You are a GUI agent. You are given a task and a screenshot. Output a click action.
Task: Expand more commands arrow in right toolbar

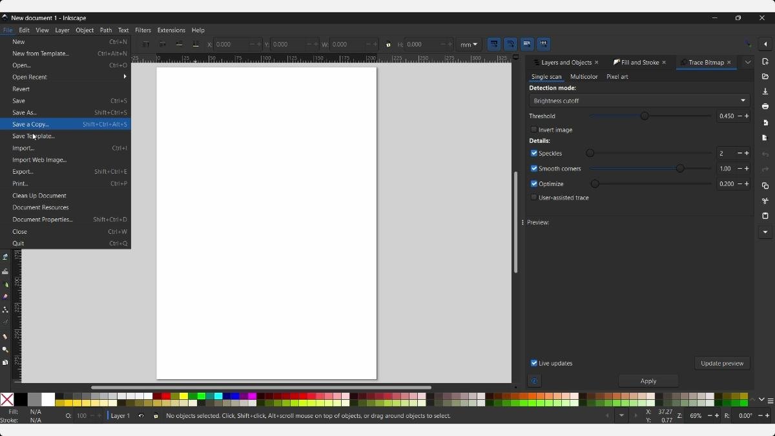[x=765, y=232]
